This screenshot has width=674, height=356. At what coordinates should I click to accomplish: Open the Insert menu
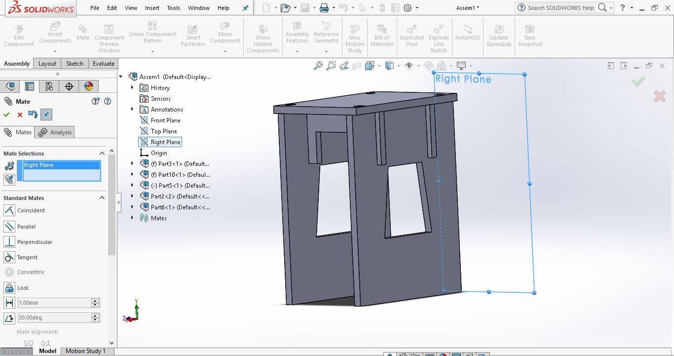[x=152, y=8]
